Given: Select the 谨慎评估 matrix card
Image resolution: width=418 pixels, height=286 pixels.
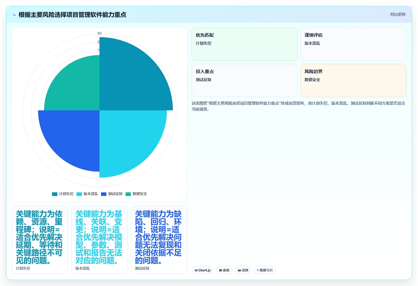Looking at the screenshot, I should (353, 44).
